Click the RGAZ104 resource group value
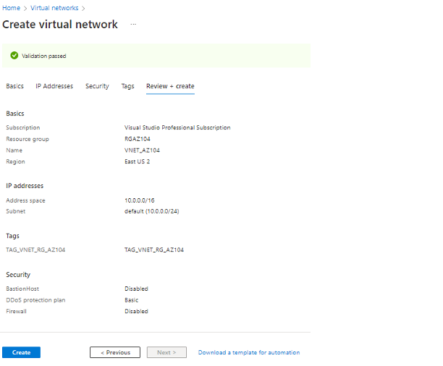443x366 pixels. [138, 139]
